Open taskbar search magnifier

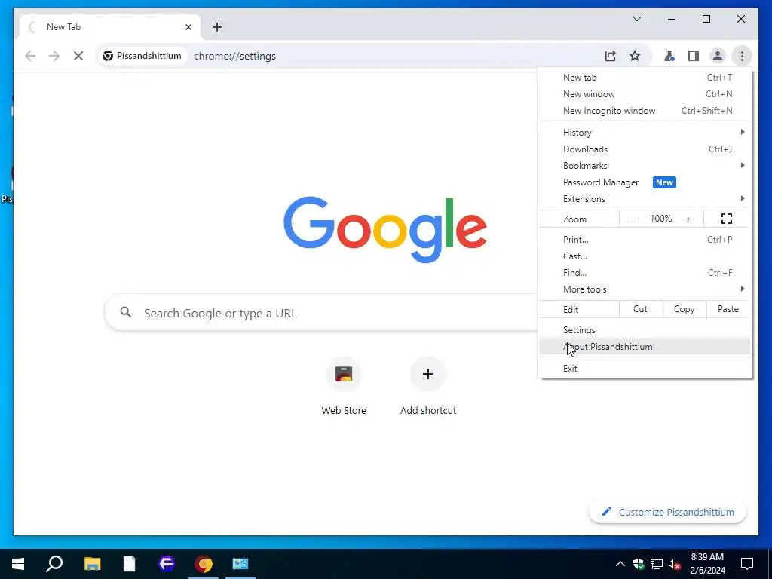(x=54, y=564)
